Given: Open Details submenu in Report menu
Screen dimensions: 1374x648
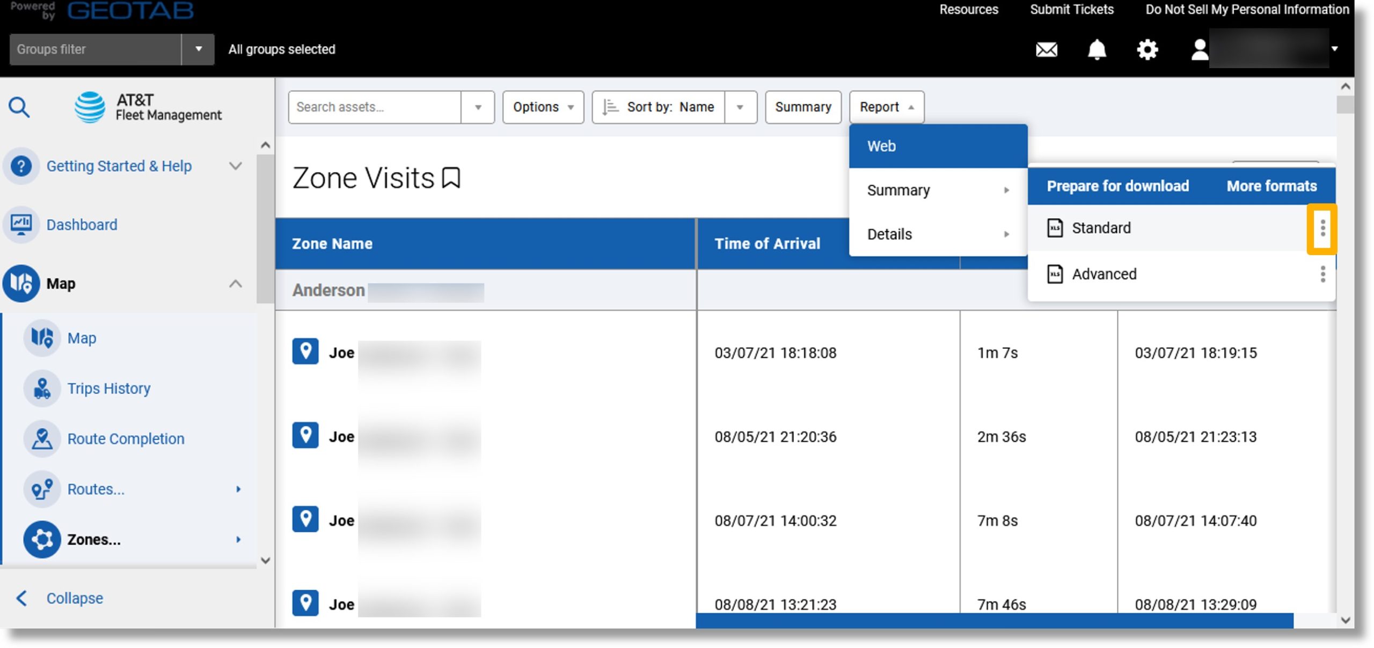Looking at the screenshot, I should point(938,234).
